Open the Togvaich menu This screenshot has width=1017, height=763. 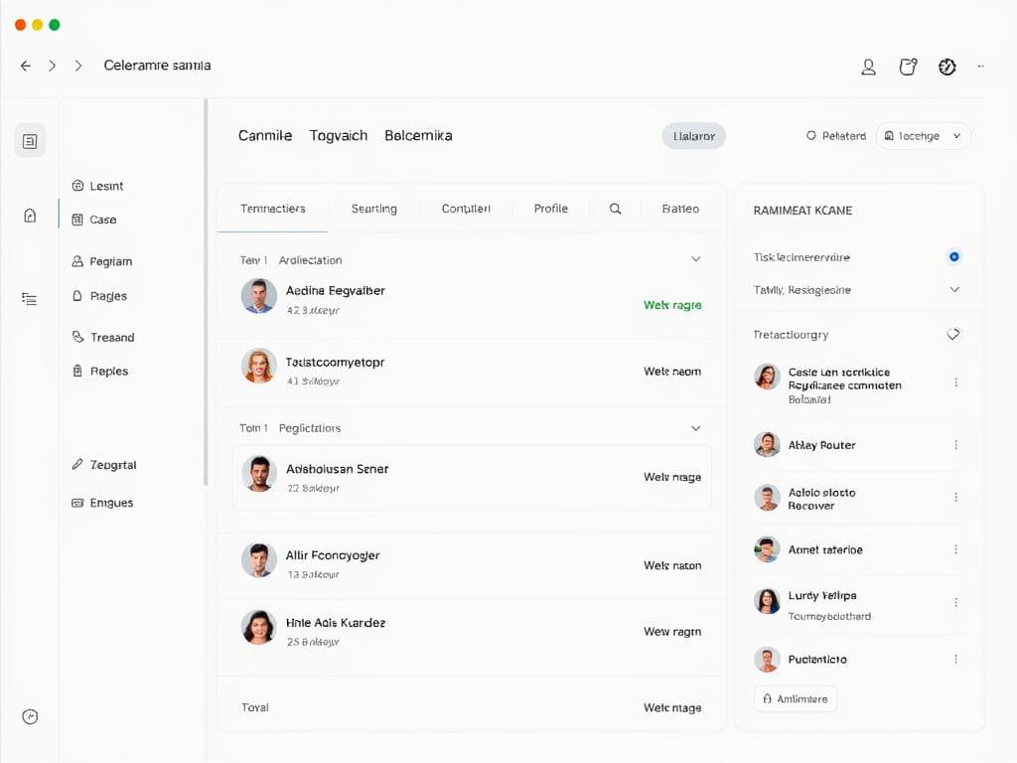(x=338, y=135)
